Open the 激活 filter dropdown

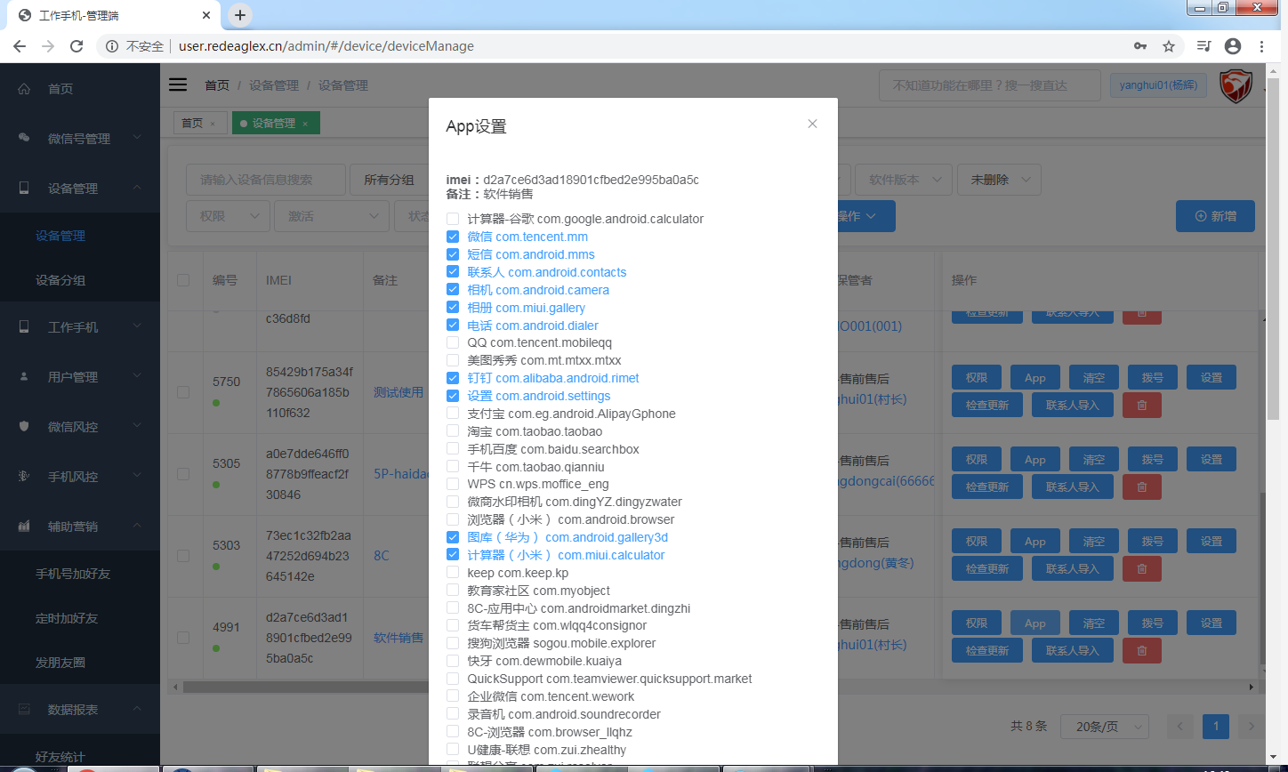point(333,216)
